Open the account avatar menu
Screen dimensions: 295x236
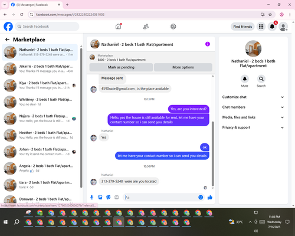click(283, 27)
